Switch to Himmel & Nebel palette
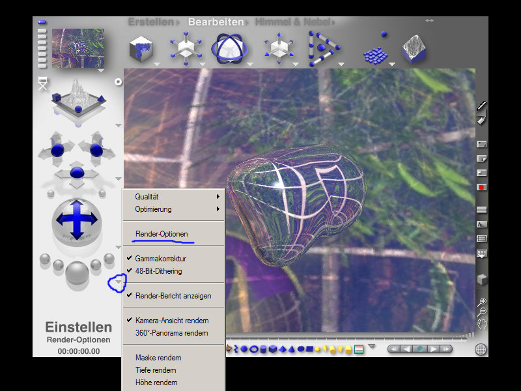521x391 pixels. tap(292, 22)
